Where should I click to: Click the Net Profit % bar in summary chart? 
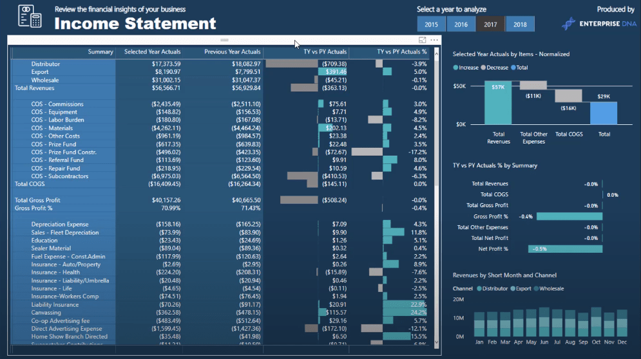coord(566,249)
